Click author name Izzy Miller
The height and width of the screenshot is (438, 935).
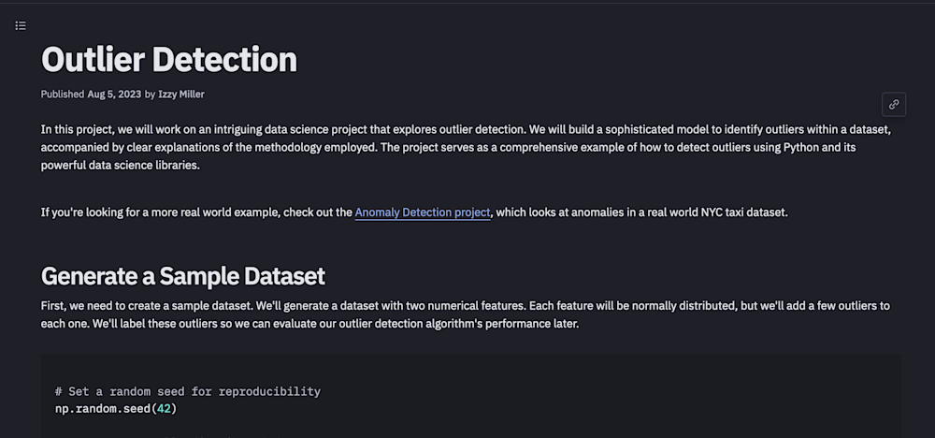181,94
